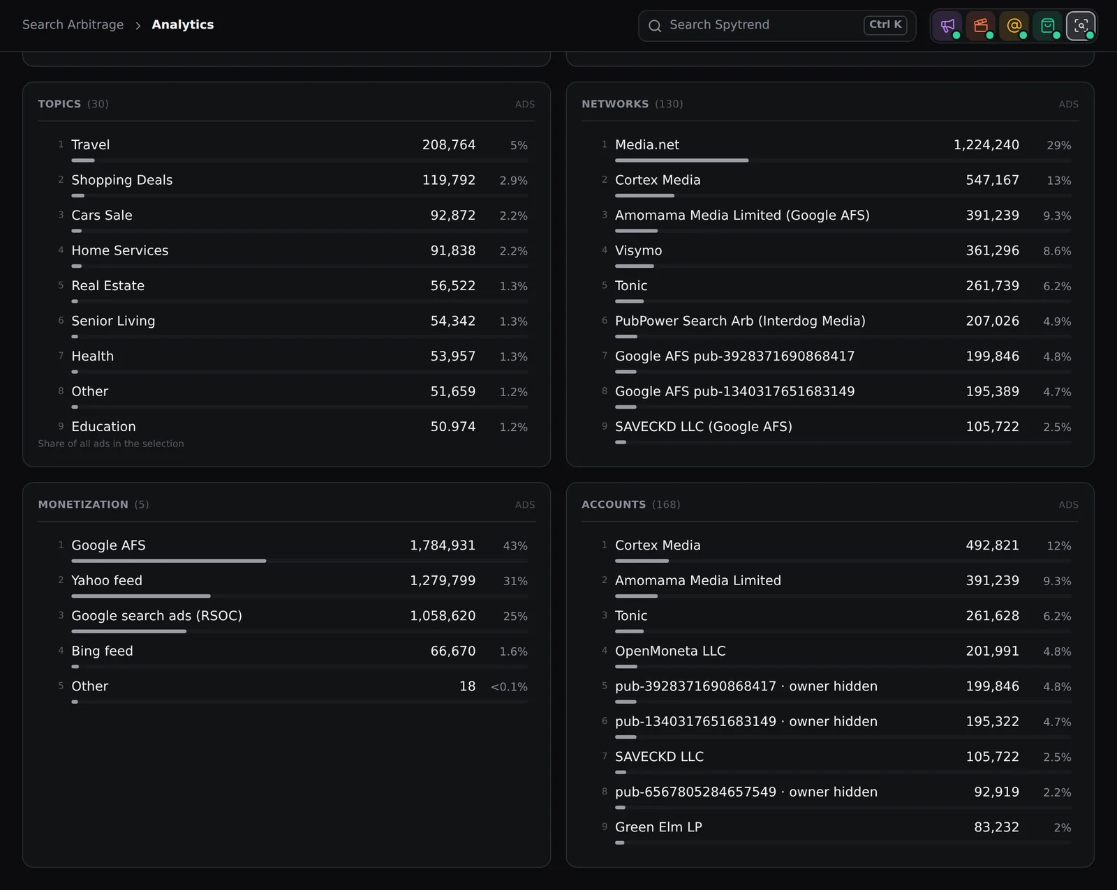Click the ADS column label in Topics
This screenshot has width=1117, height=890.
[525, 105]
